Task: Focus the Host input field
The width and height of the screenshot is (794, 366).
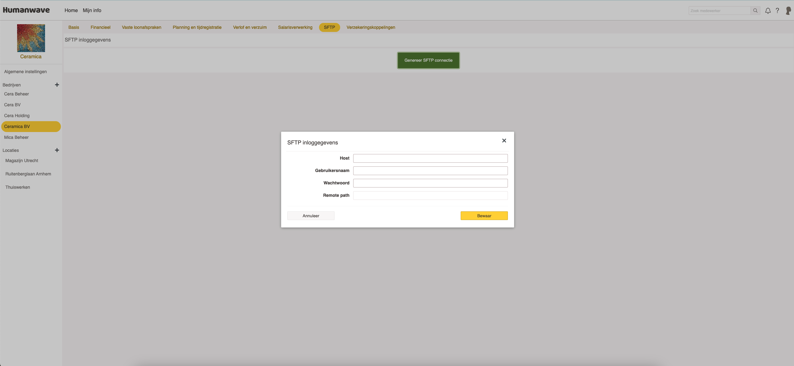Action: pyautogui.click(x=430, y=158)
